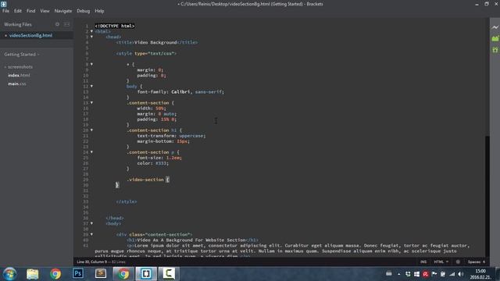
Task: Open the network signal tray icon
Action: coord(452,274)
